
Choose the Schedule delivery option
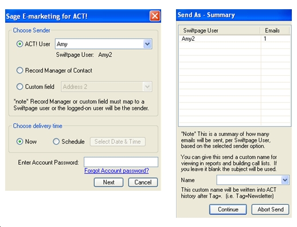[x=56, y=141]
